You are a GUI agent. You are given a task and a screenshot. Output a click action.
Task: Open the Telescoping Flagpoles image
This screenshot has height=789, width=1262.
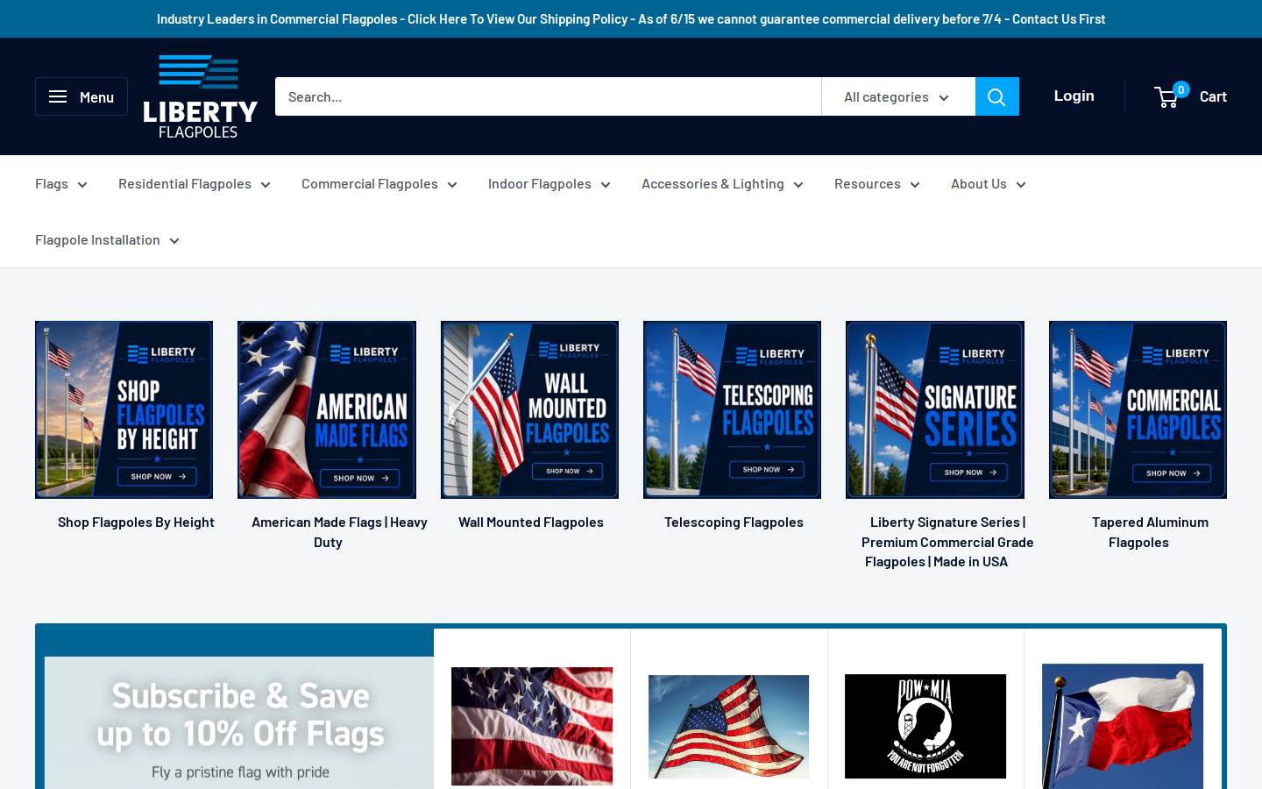coord(732,409)
